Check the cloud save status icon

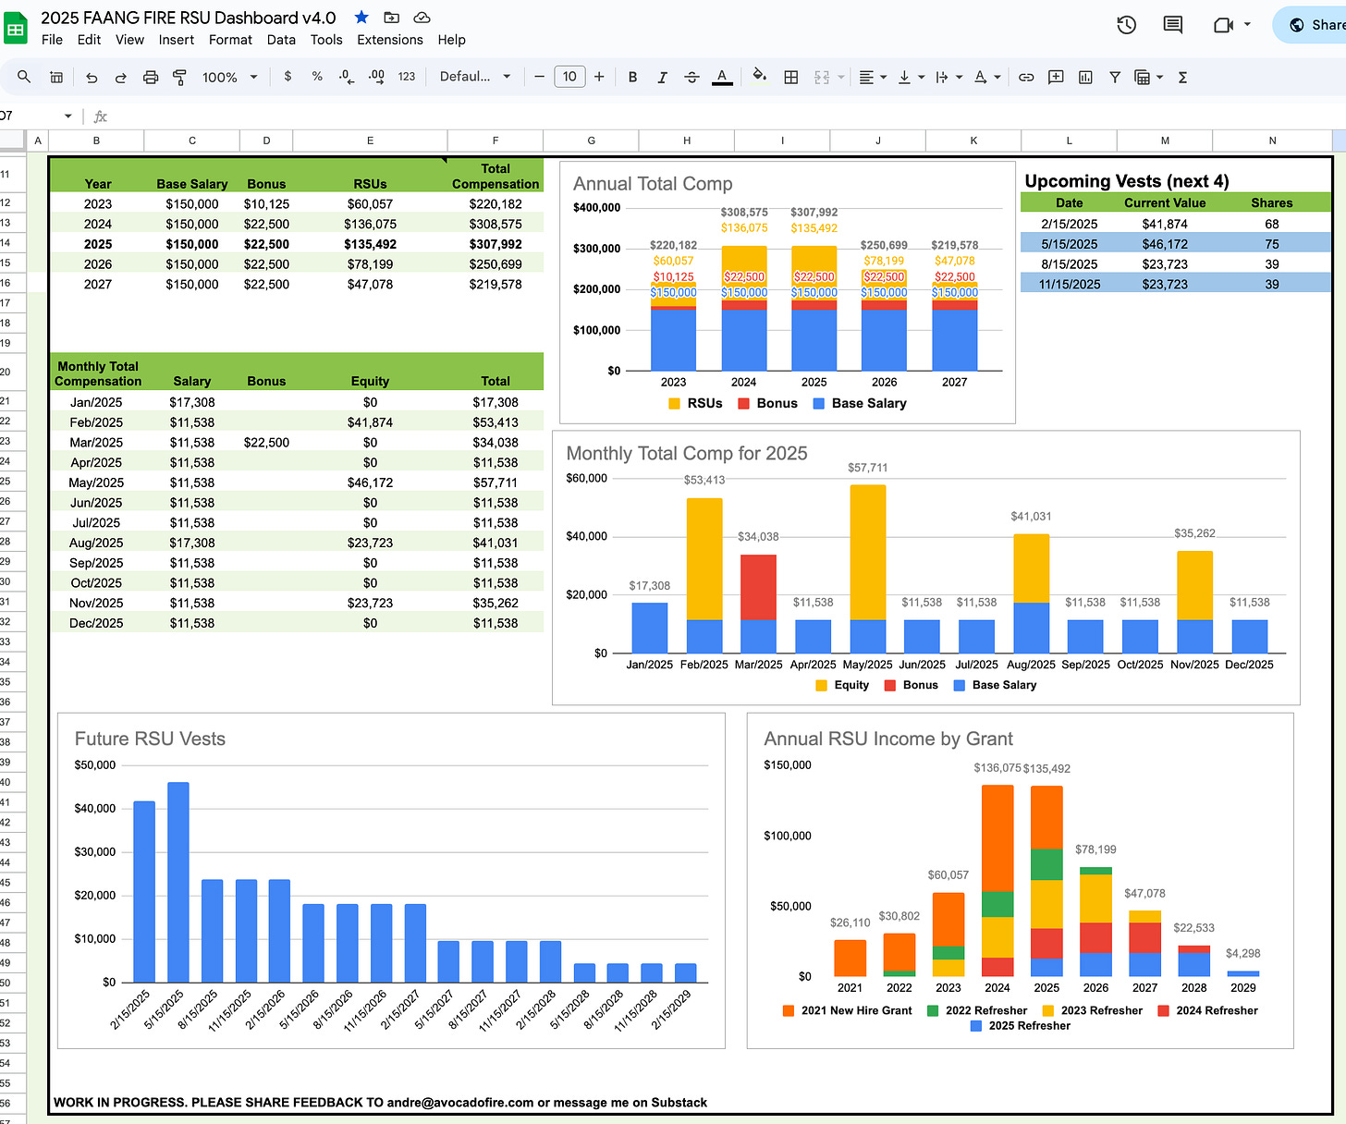[422, 18]
